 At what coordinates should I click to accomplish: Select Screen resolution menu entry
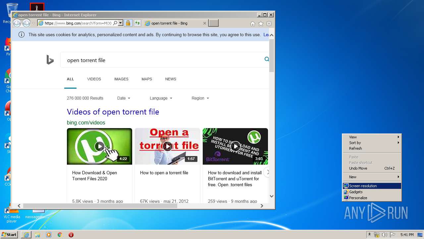pos(372,186)
